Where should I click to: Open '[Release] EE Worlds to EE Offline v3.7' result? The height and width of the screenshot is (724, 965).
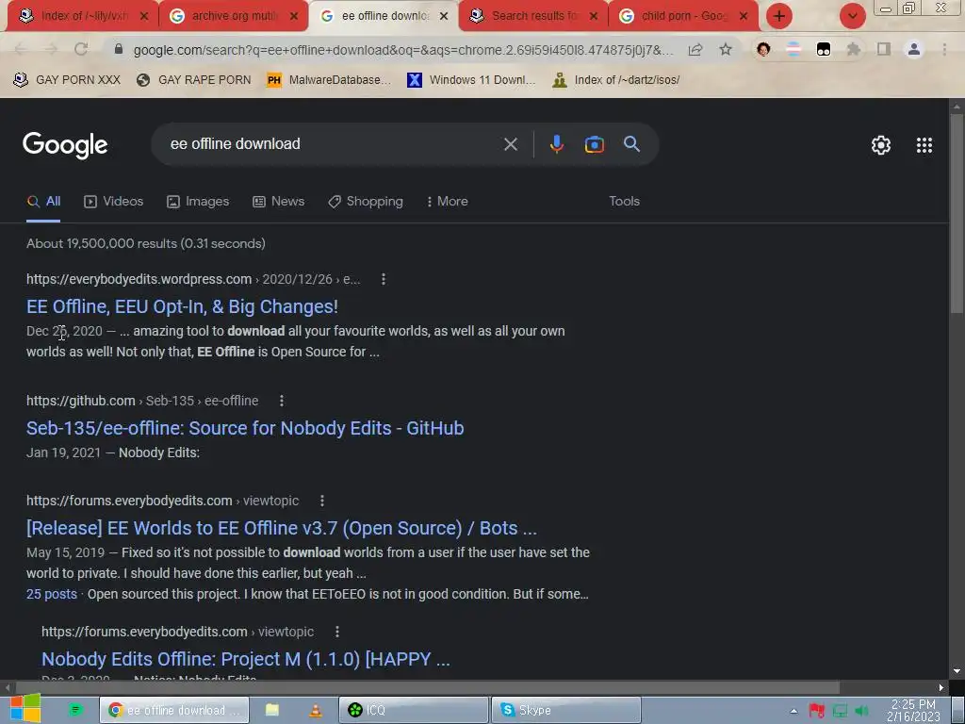(282, 528)
